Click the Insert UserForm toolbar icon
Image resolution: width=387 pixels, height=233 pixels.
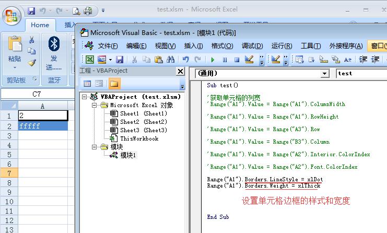(x=102, y=60)
